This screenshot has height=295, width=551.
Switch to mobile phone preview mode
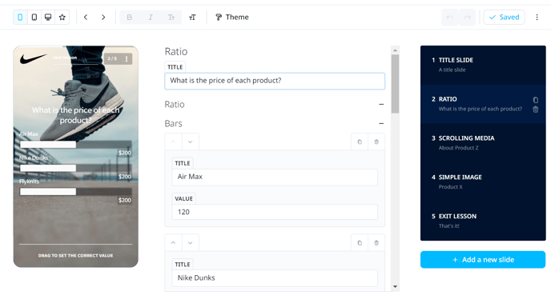coord(20,17)
